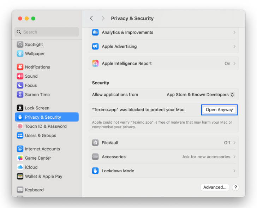Click the Focus moon icon
Image resolution: width=257 pixels, height=208 pixels.
(x=20, y=85)
